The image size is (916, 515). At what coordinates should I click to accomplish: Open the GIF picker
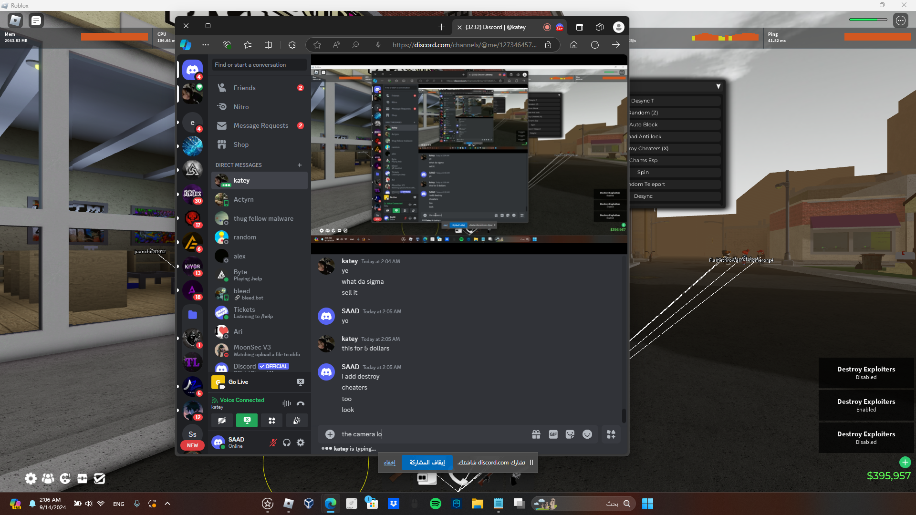553,434
